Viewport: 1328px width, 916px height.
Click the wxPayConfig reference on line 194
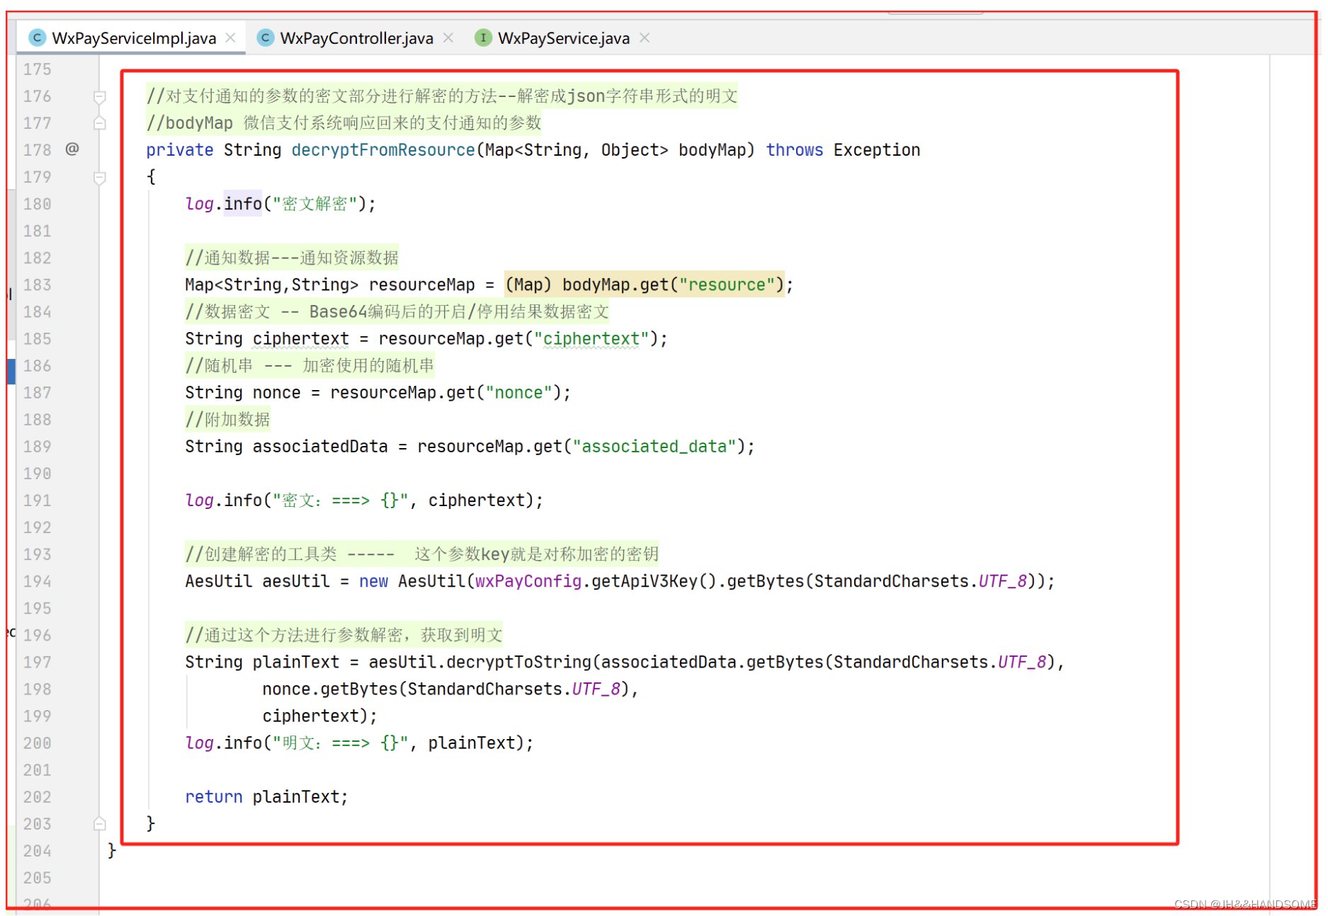pyautogui.click(x=527, y=580)
